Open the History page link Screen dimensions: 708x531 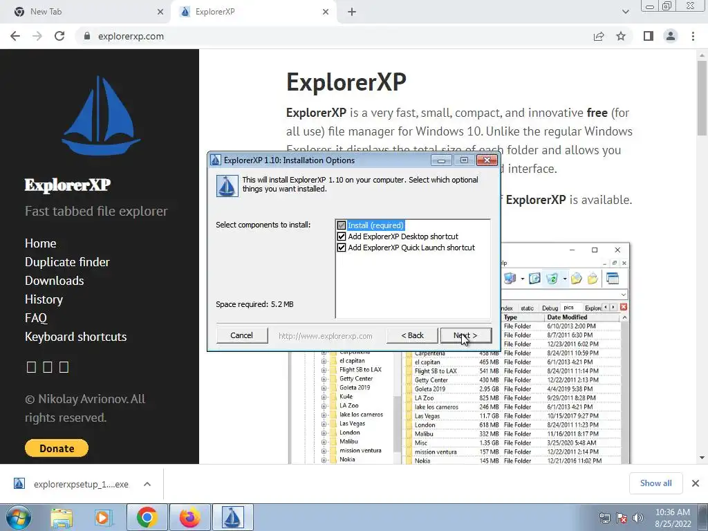tap(44, 299)
